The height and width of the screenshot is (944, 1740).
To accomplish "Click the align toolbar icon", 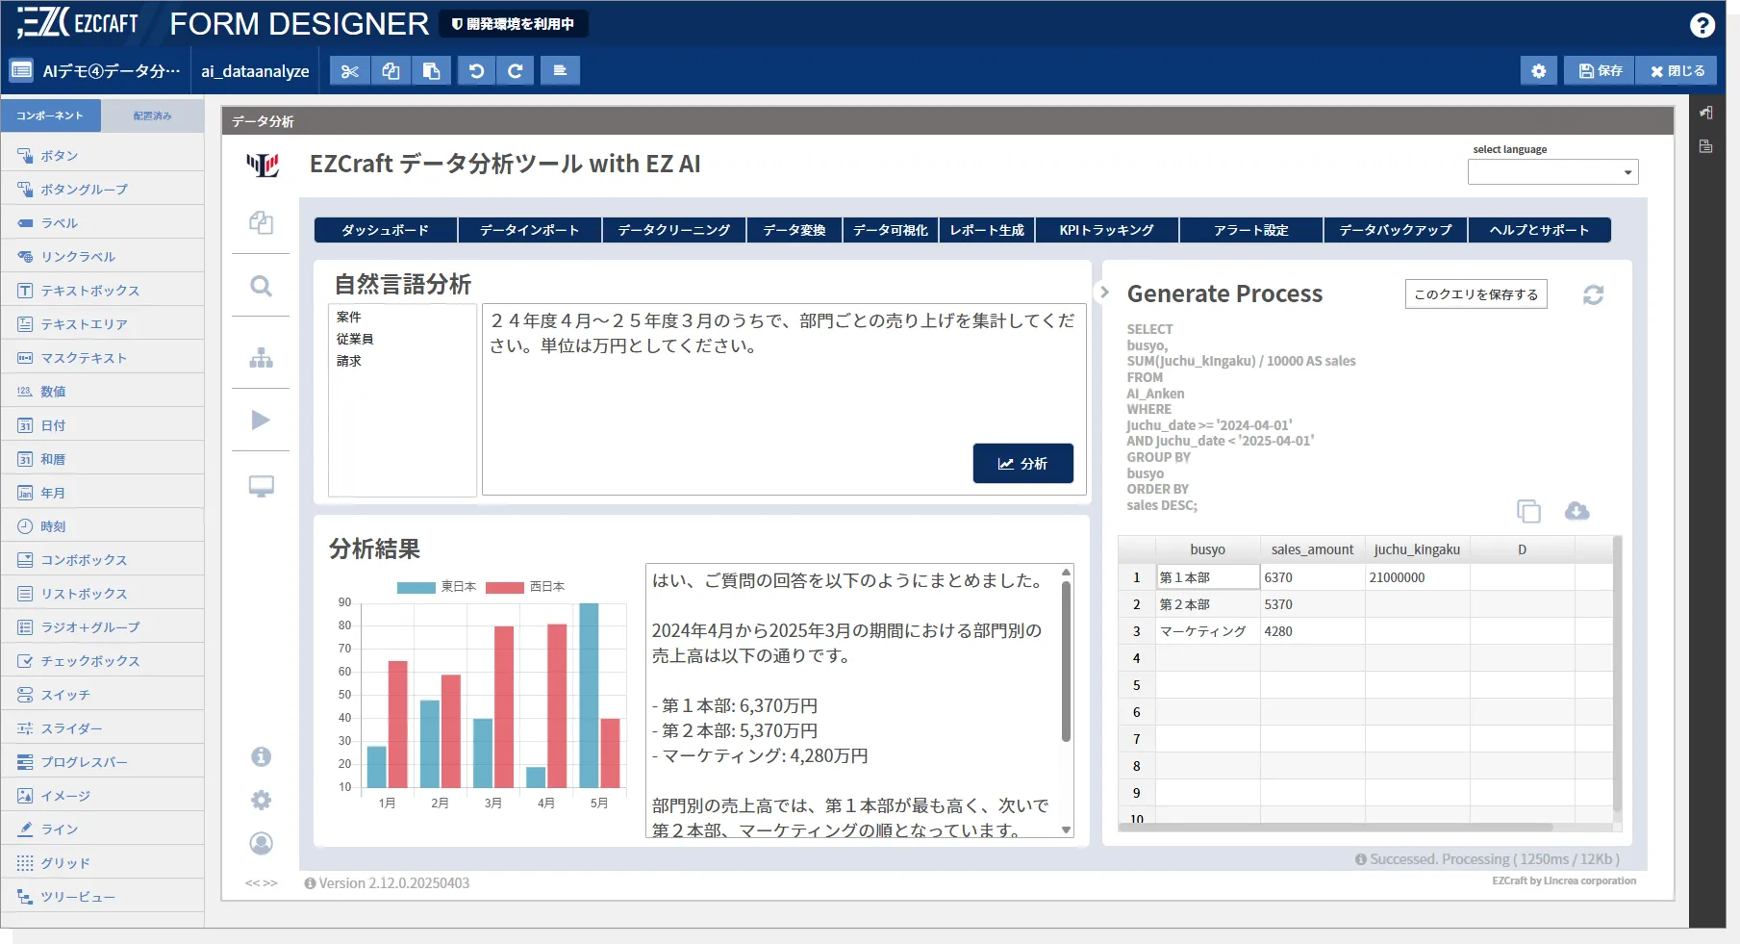I will click(x=560, y=71).
